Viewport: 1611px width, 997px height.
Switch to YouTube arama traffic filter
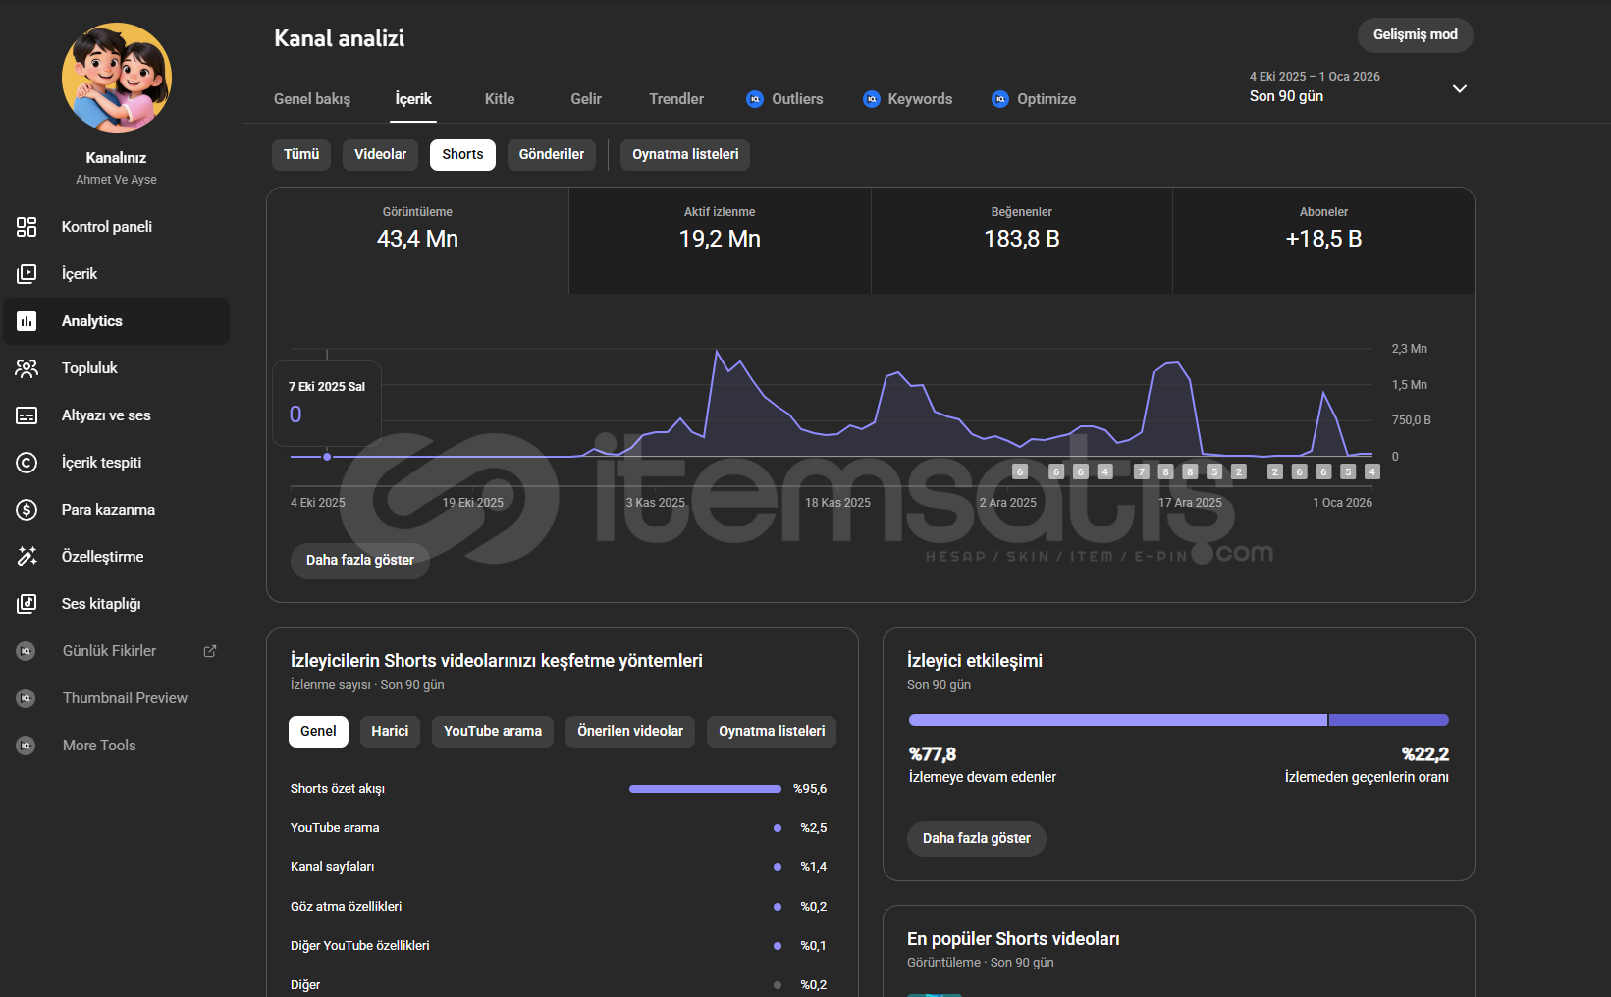[492, 732]
